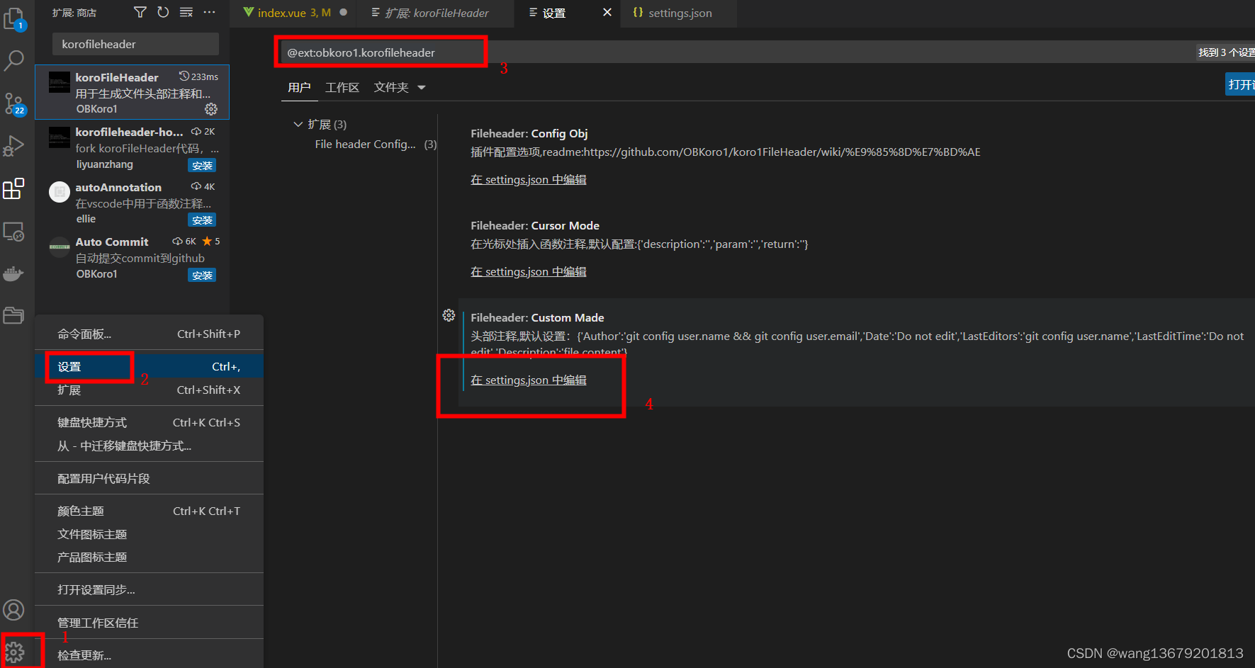Select Auto Commit extension list item title

pyautogui.click(x=112, y=242)
